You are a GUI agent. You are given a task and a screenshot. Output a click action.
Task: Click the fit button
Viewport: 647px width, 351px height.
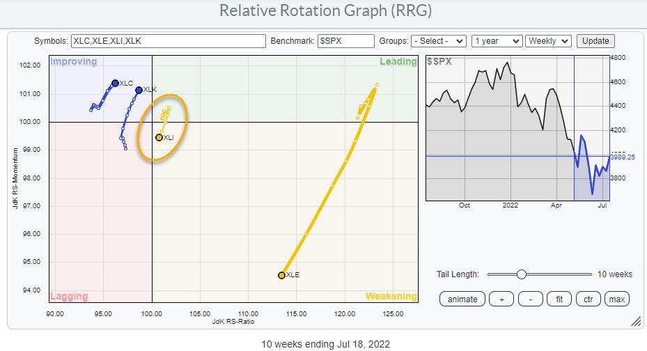pos(558,299)
